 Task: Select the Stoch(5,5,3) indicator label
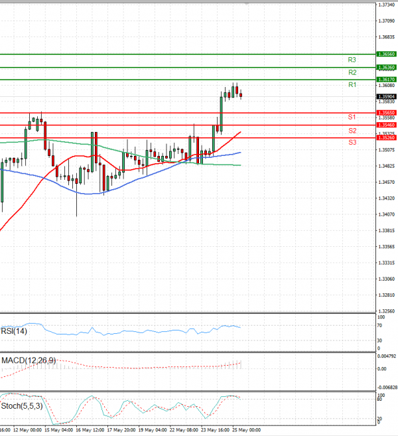pos(22,406)
